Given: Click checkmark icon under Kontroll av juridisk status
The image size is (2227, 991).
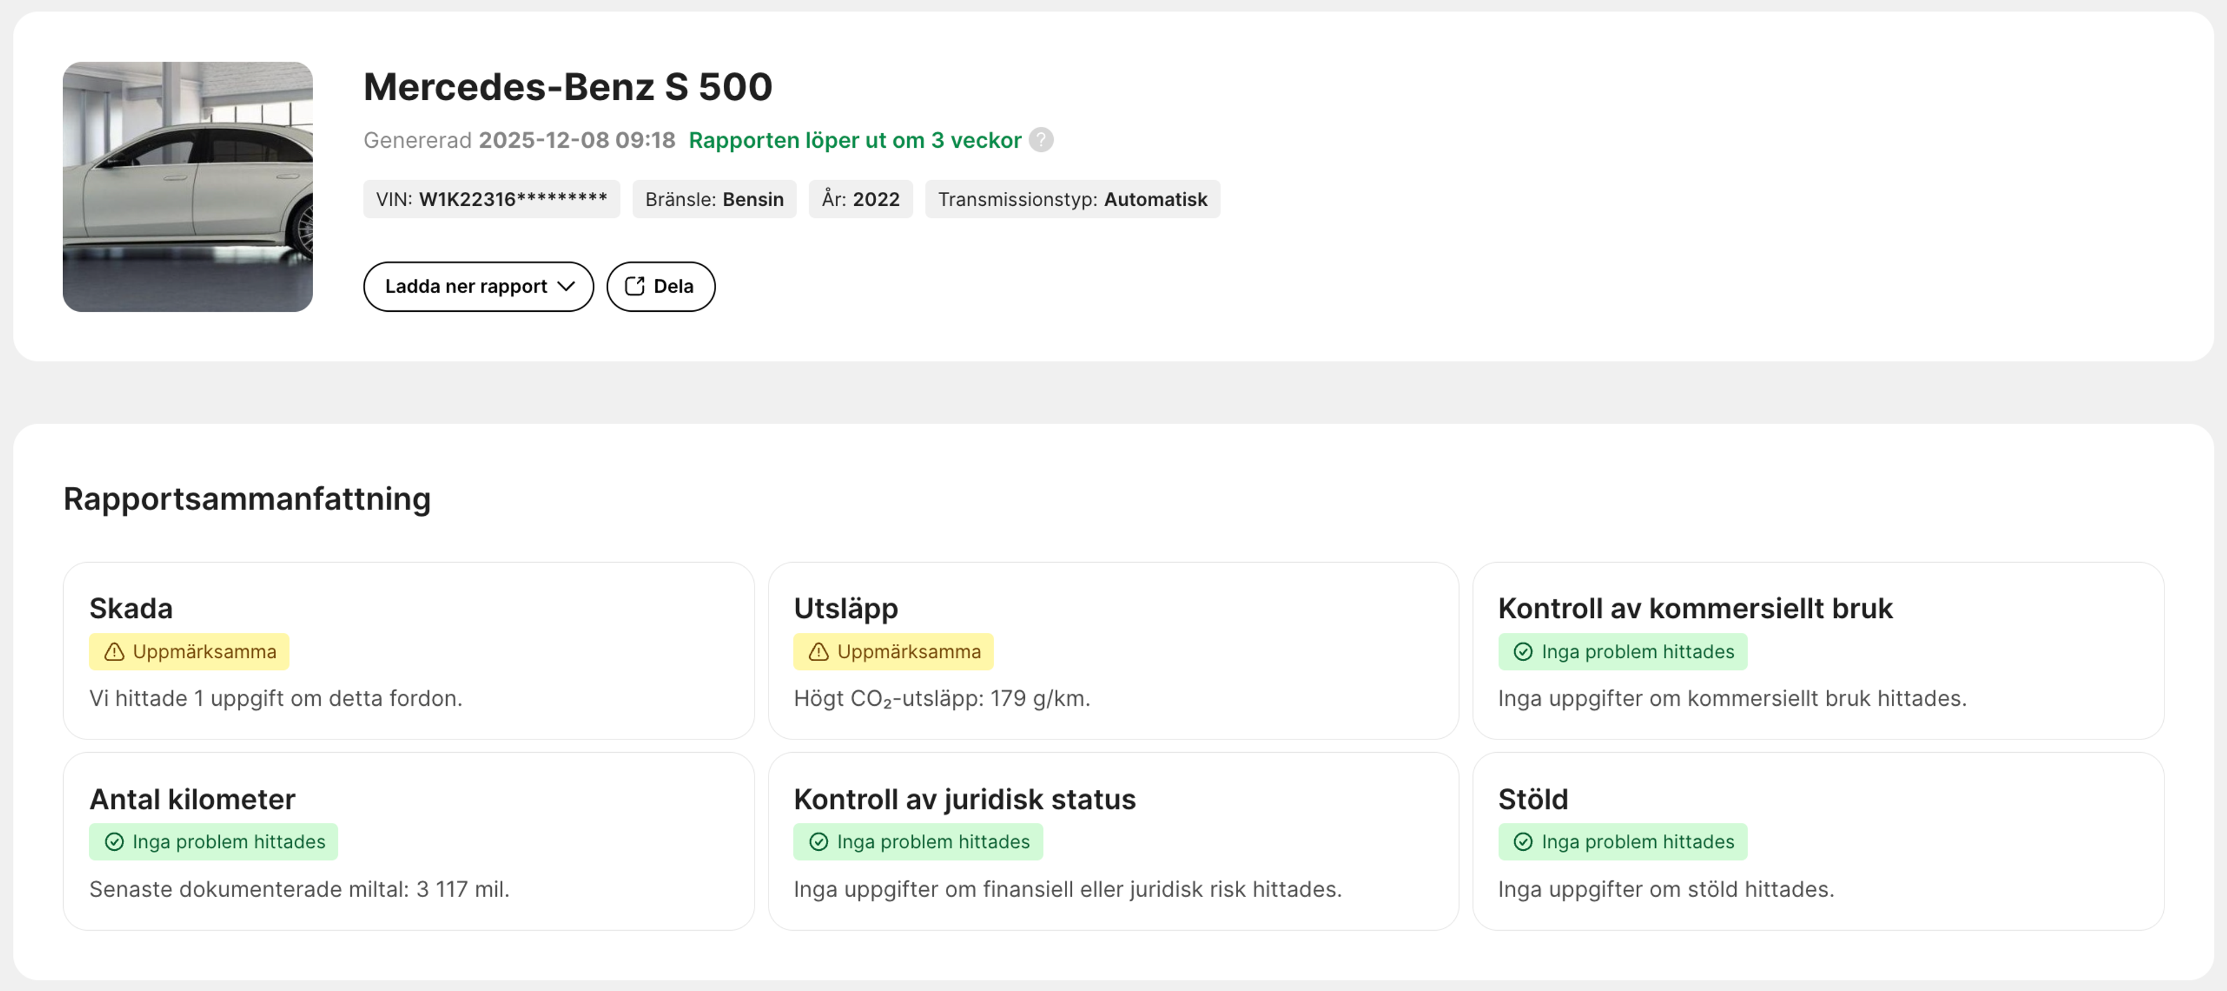Looking at the screenshot, I should click(818, 841).
